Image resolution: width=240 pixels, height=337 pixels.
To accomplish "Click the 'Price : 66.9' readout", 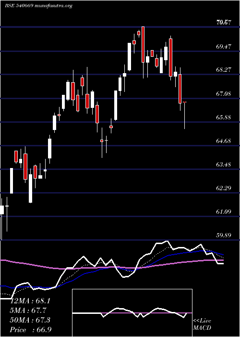I will point(31,330).
